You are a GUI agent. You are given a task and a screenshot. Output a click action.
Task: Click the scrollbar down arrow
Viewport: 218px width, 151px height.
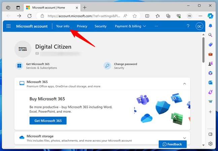pos(204,145)
